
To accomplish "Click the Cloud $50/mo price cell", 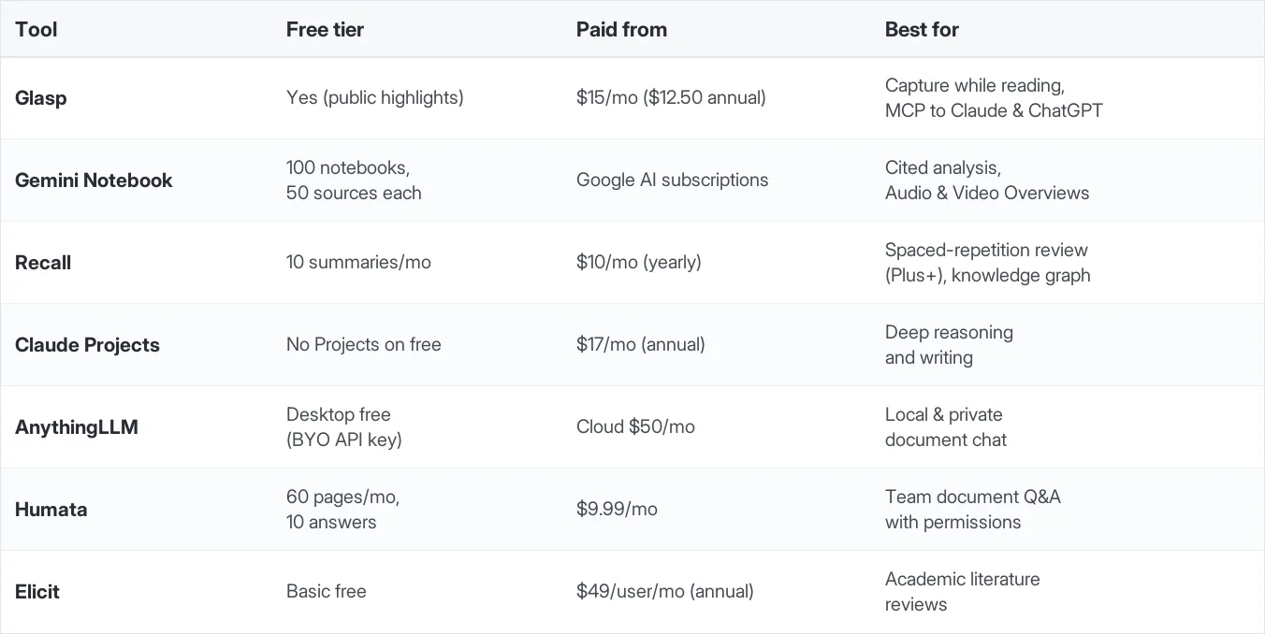I will point(635,427).
